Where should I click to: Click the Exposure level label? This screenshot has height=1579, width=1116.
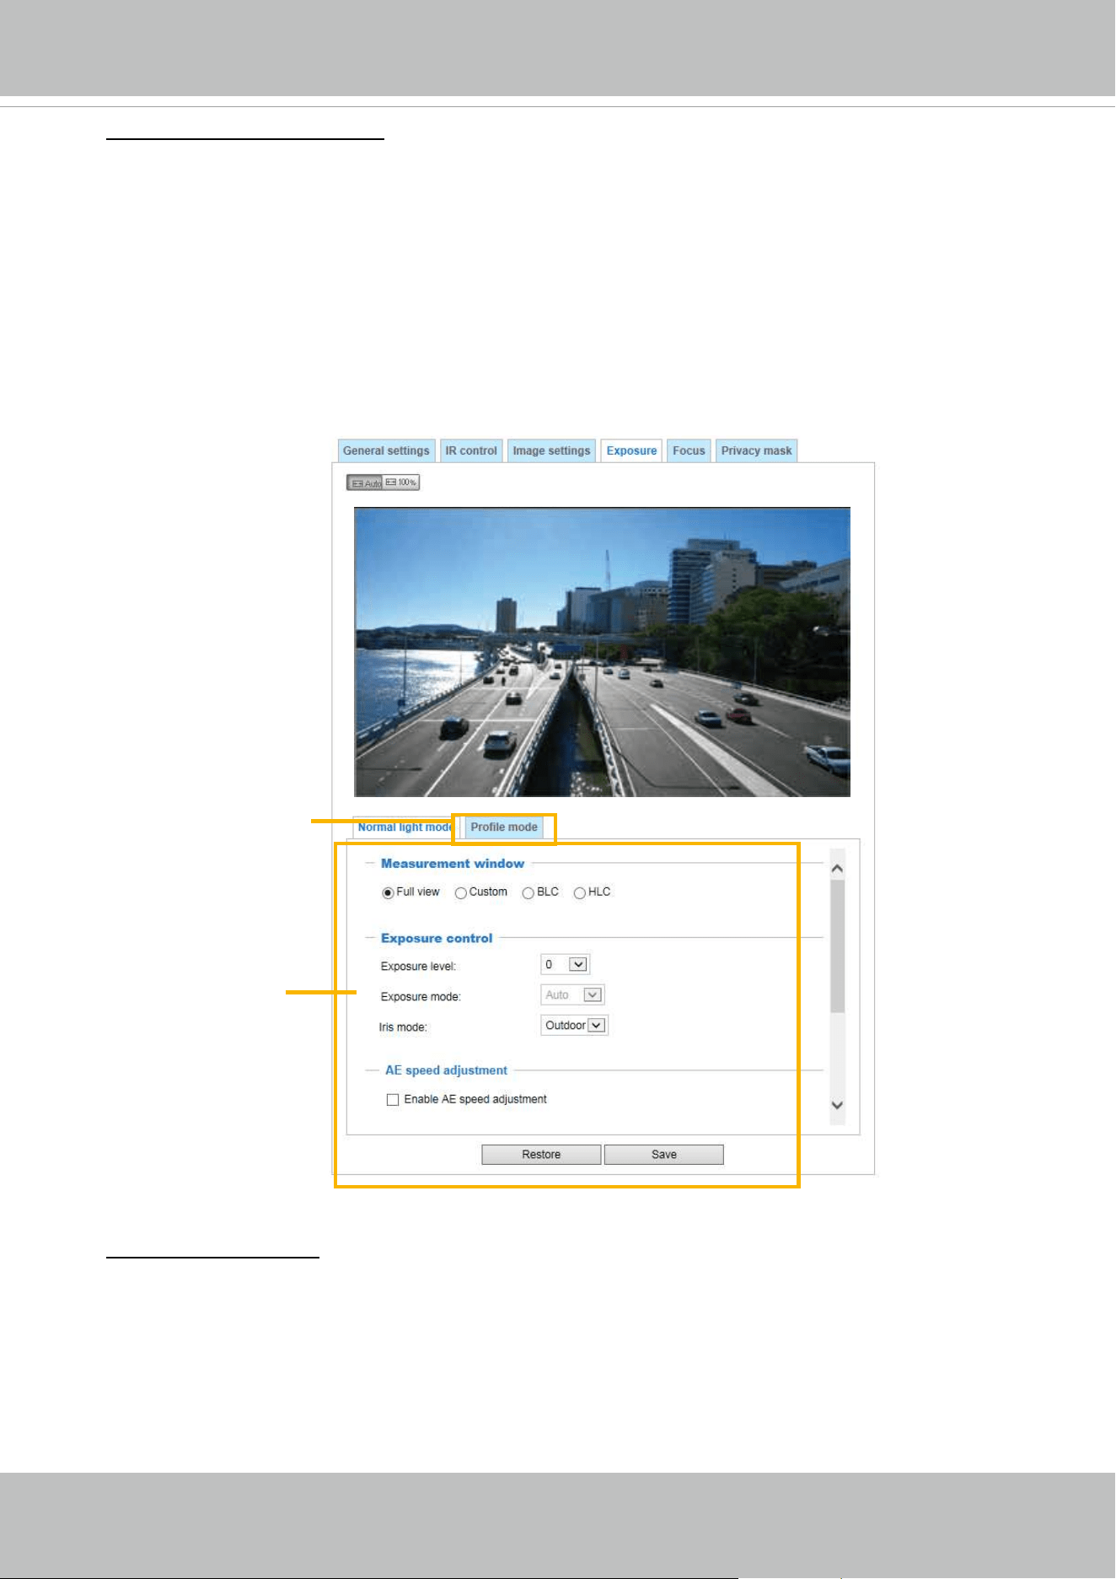[418, 967]
